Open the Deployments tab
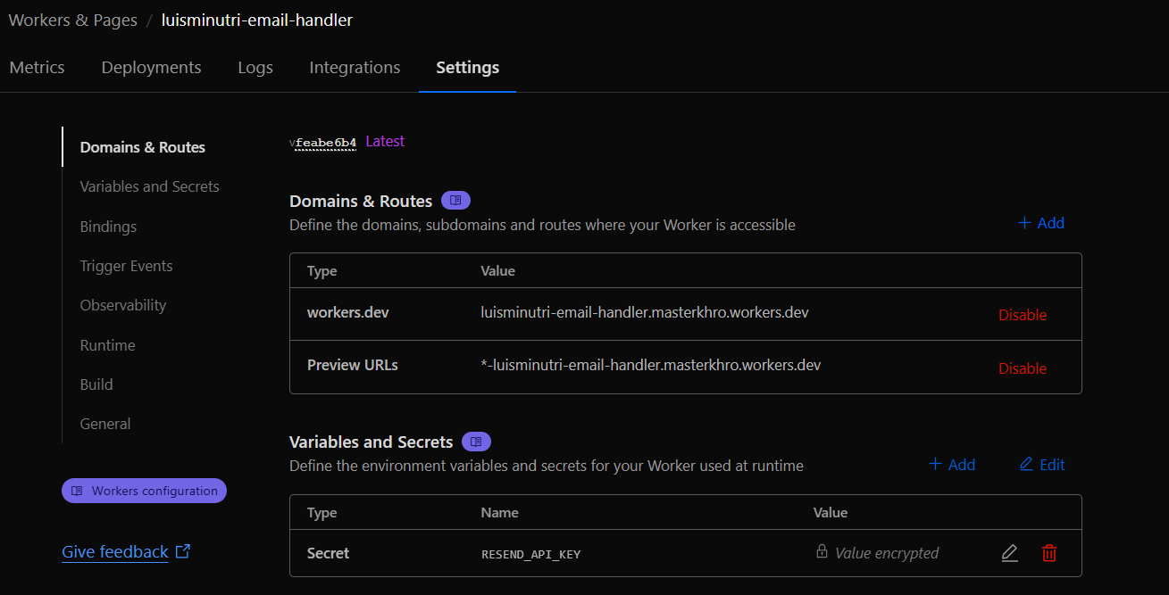This screenshot has height=595, width=1169. point(151,67)
